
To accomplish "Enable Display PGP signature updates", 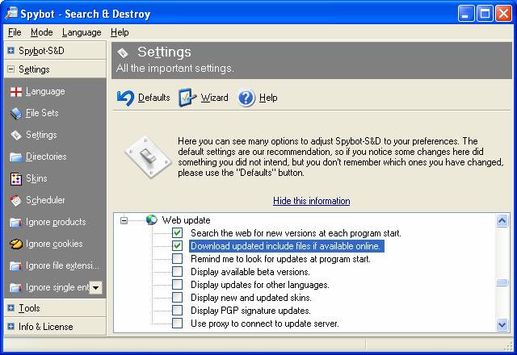I will [178, 310].
